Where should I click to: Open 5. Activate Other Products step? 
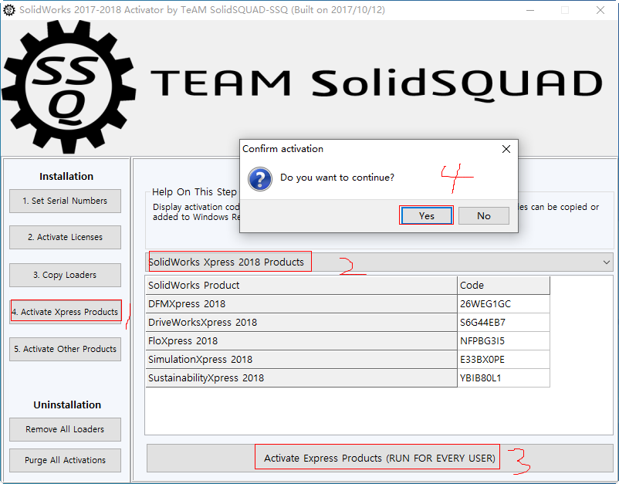point(65,349)
